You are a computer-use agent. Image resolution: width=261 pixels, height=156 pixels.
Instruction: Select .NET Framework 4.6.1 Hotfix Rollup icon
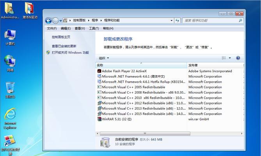click(99, 82)
